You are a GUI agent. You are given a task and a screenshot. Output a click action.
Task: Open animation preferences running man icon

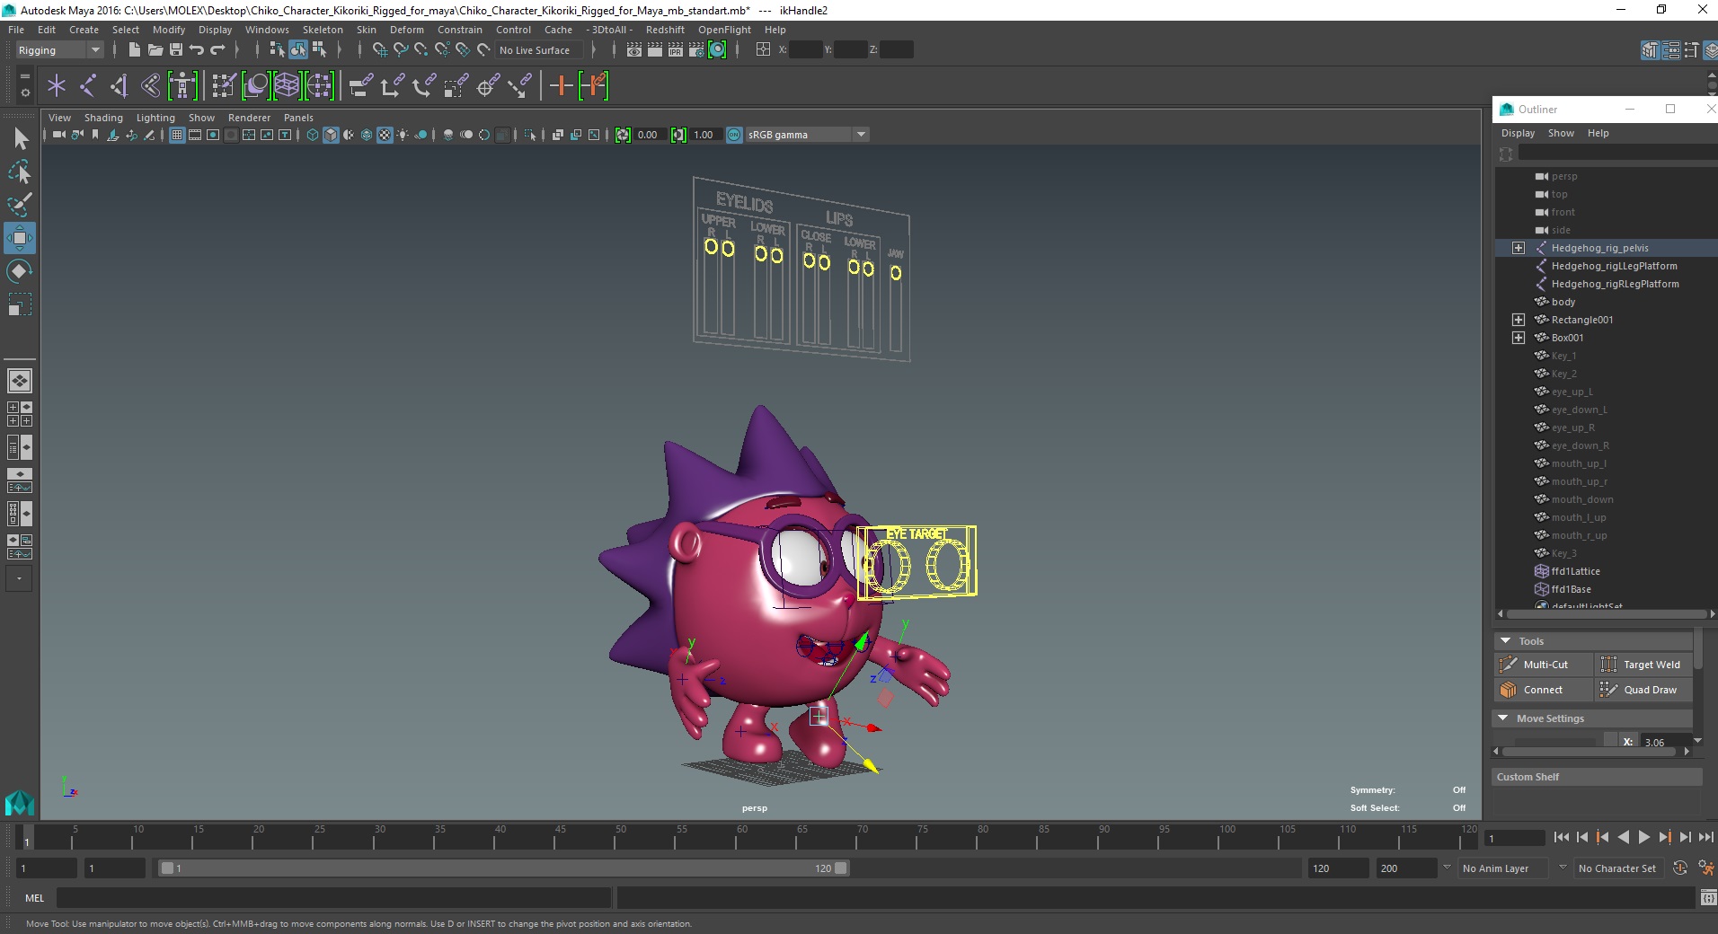click(1705, 868)
